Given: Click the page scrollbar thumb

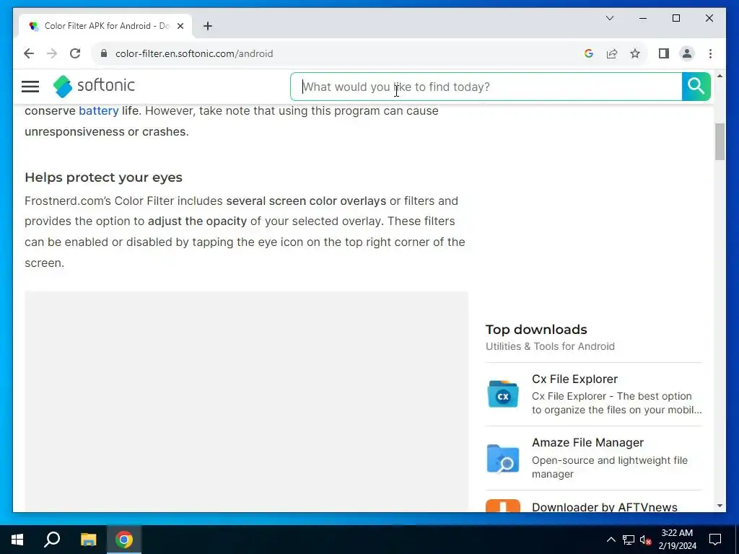Looking at the screenshot, I should pos(720,141).
